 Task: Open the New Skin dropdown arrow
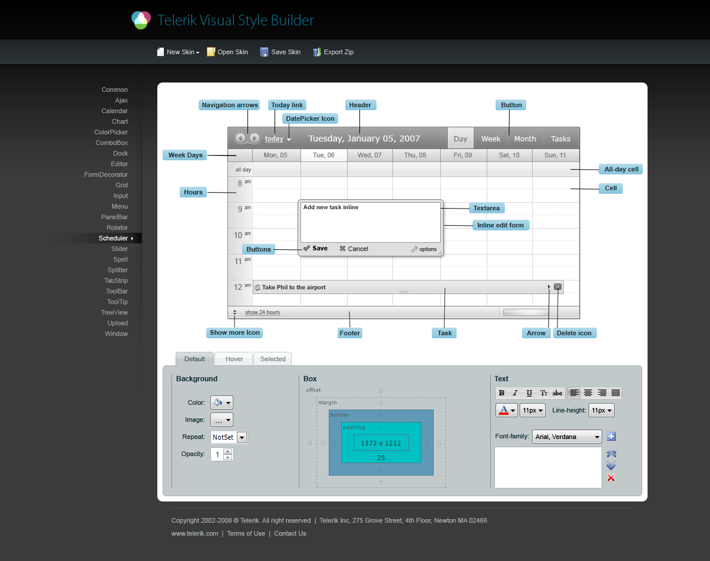pos(198,52)
